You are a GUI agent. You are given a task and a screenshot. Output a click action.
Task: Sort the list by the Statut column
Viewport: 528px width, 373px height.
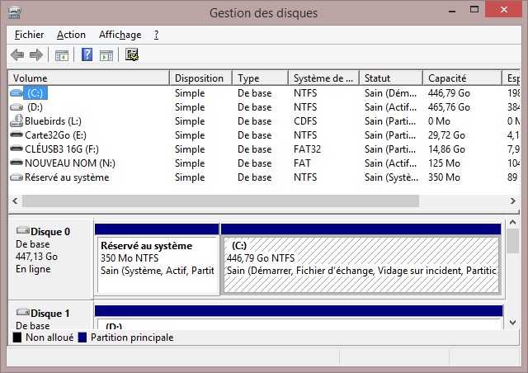tap(391, 78)
